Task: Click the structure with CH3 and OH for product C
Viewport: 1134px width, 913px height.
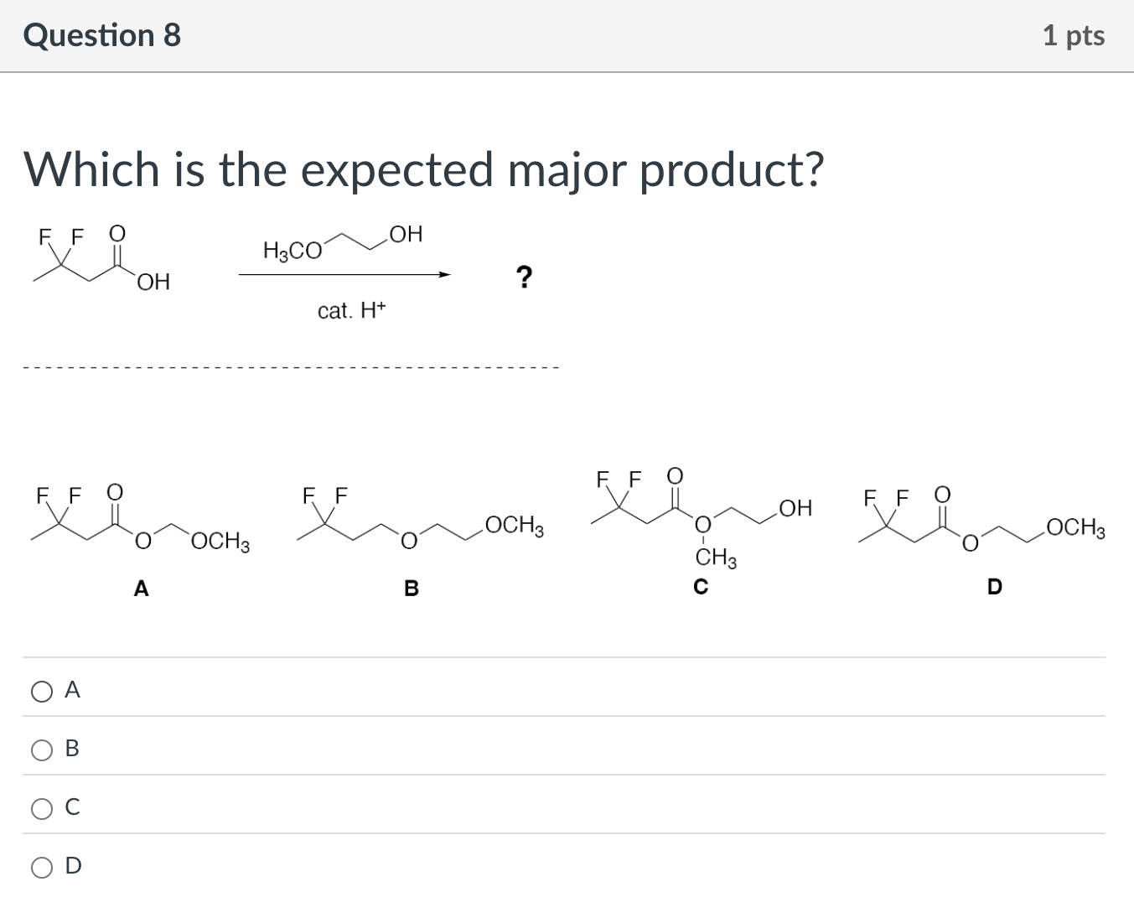Action: point(702,515)
